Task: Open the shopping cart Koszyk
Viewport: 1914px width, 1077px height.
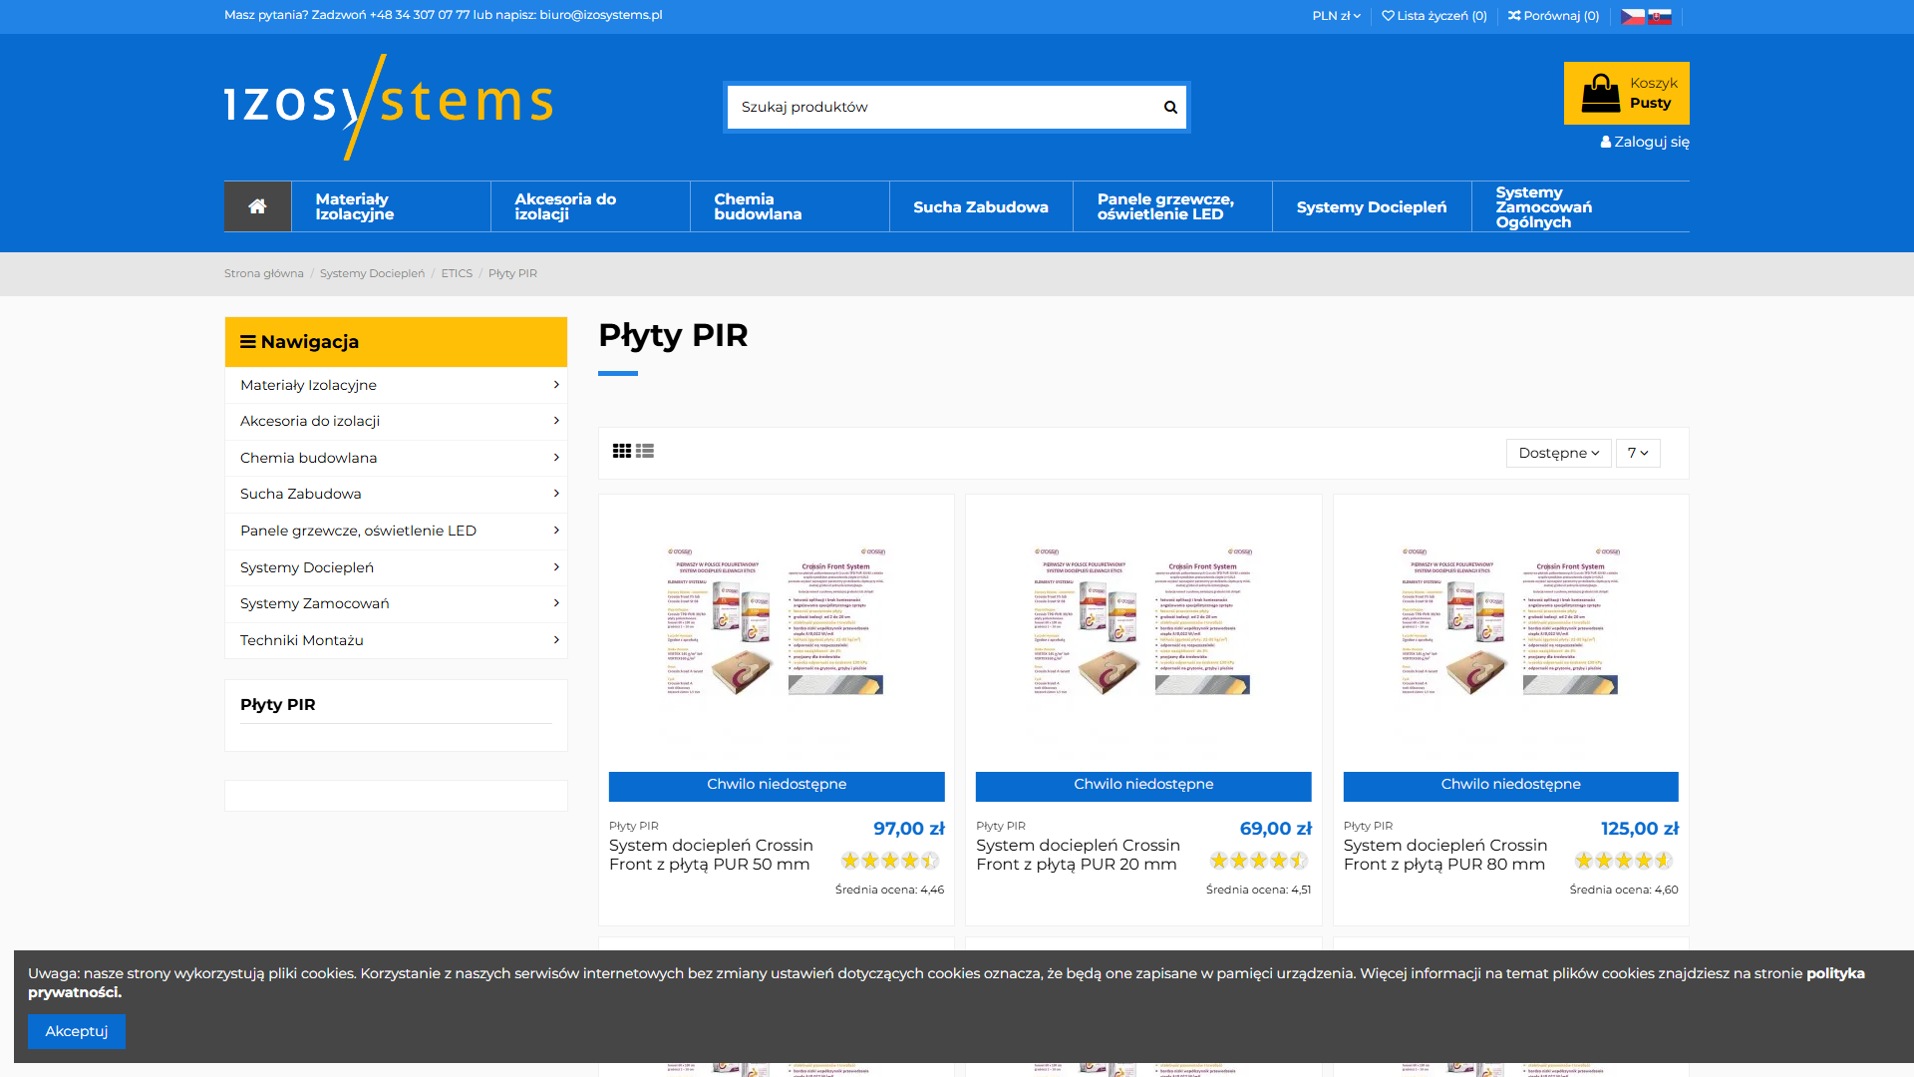Action: tap(1626, 94)
